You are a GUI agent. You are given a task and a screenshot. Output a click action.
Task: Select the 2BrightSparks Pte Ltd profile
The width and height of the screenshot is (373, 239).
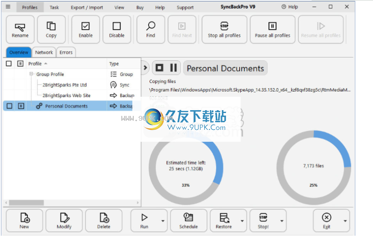click(72, 85)
